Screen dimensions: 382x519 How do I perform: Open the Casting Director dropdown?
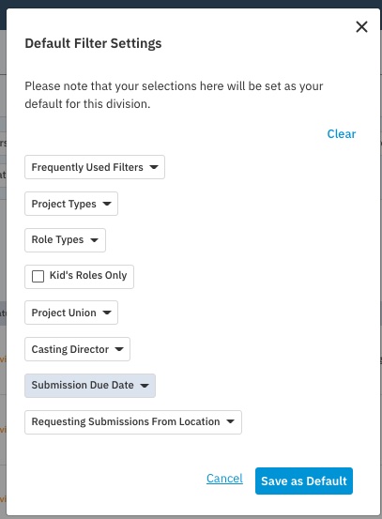(x=78, y=349)
